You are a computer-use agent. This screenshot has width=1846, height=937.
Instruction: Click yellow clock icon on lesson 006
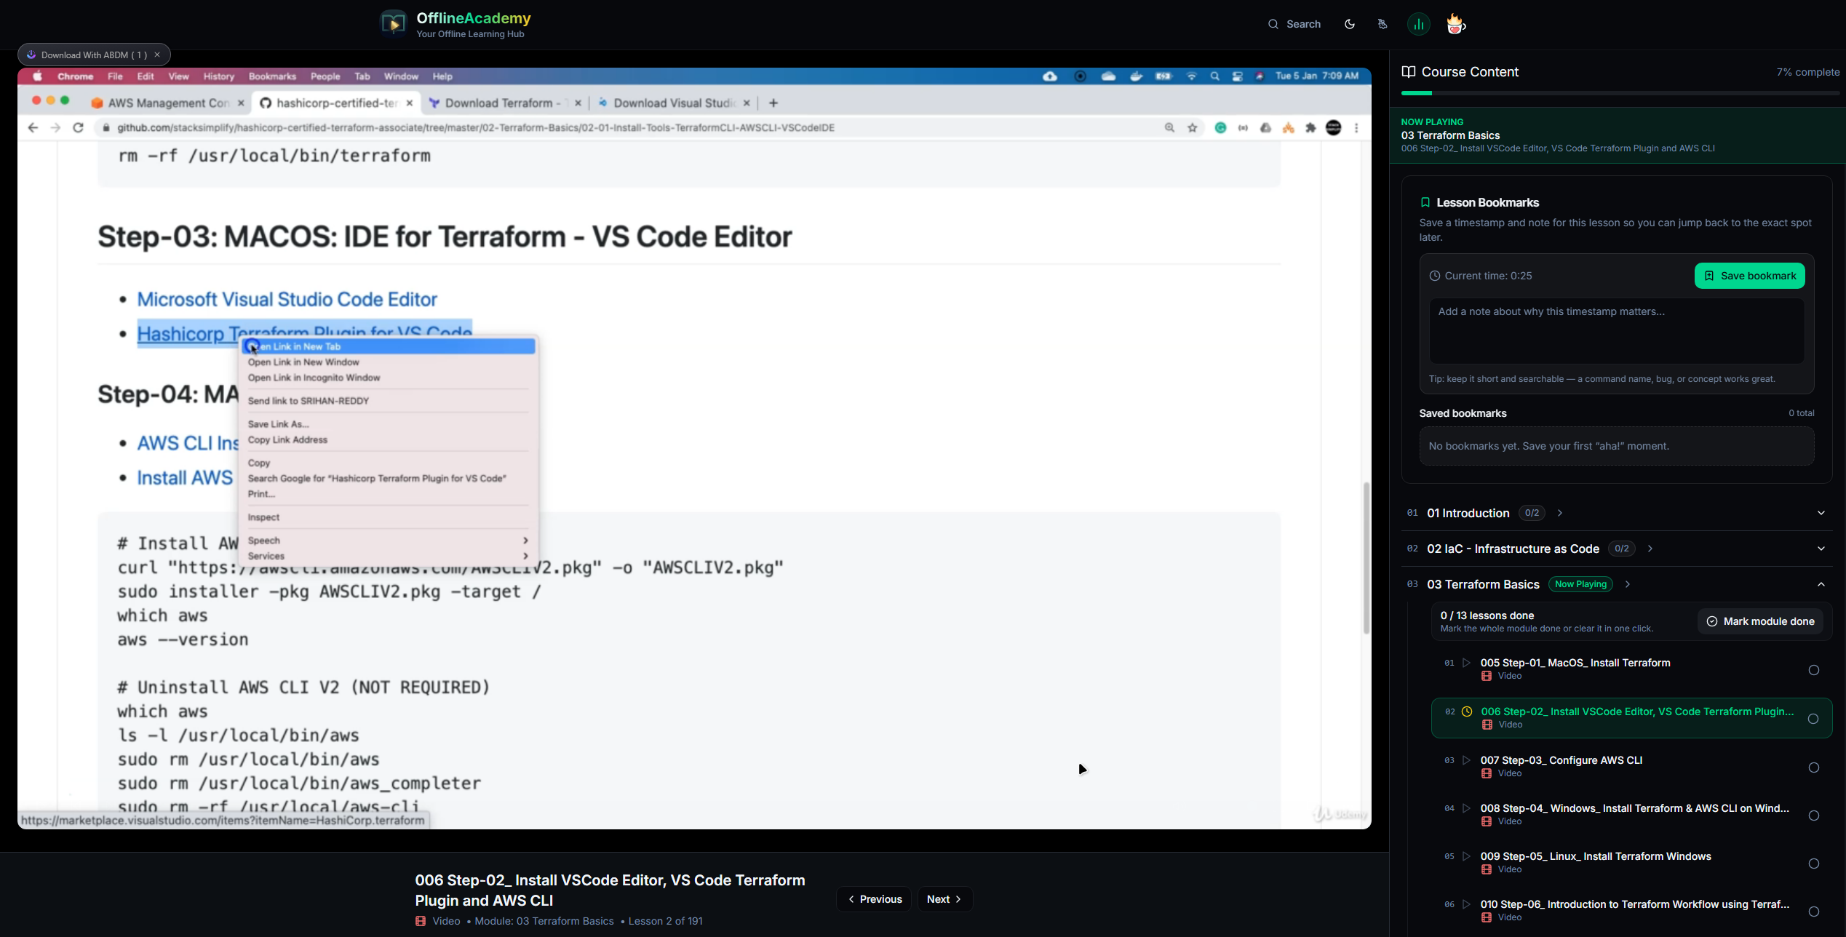click(x=1467, y=711)
